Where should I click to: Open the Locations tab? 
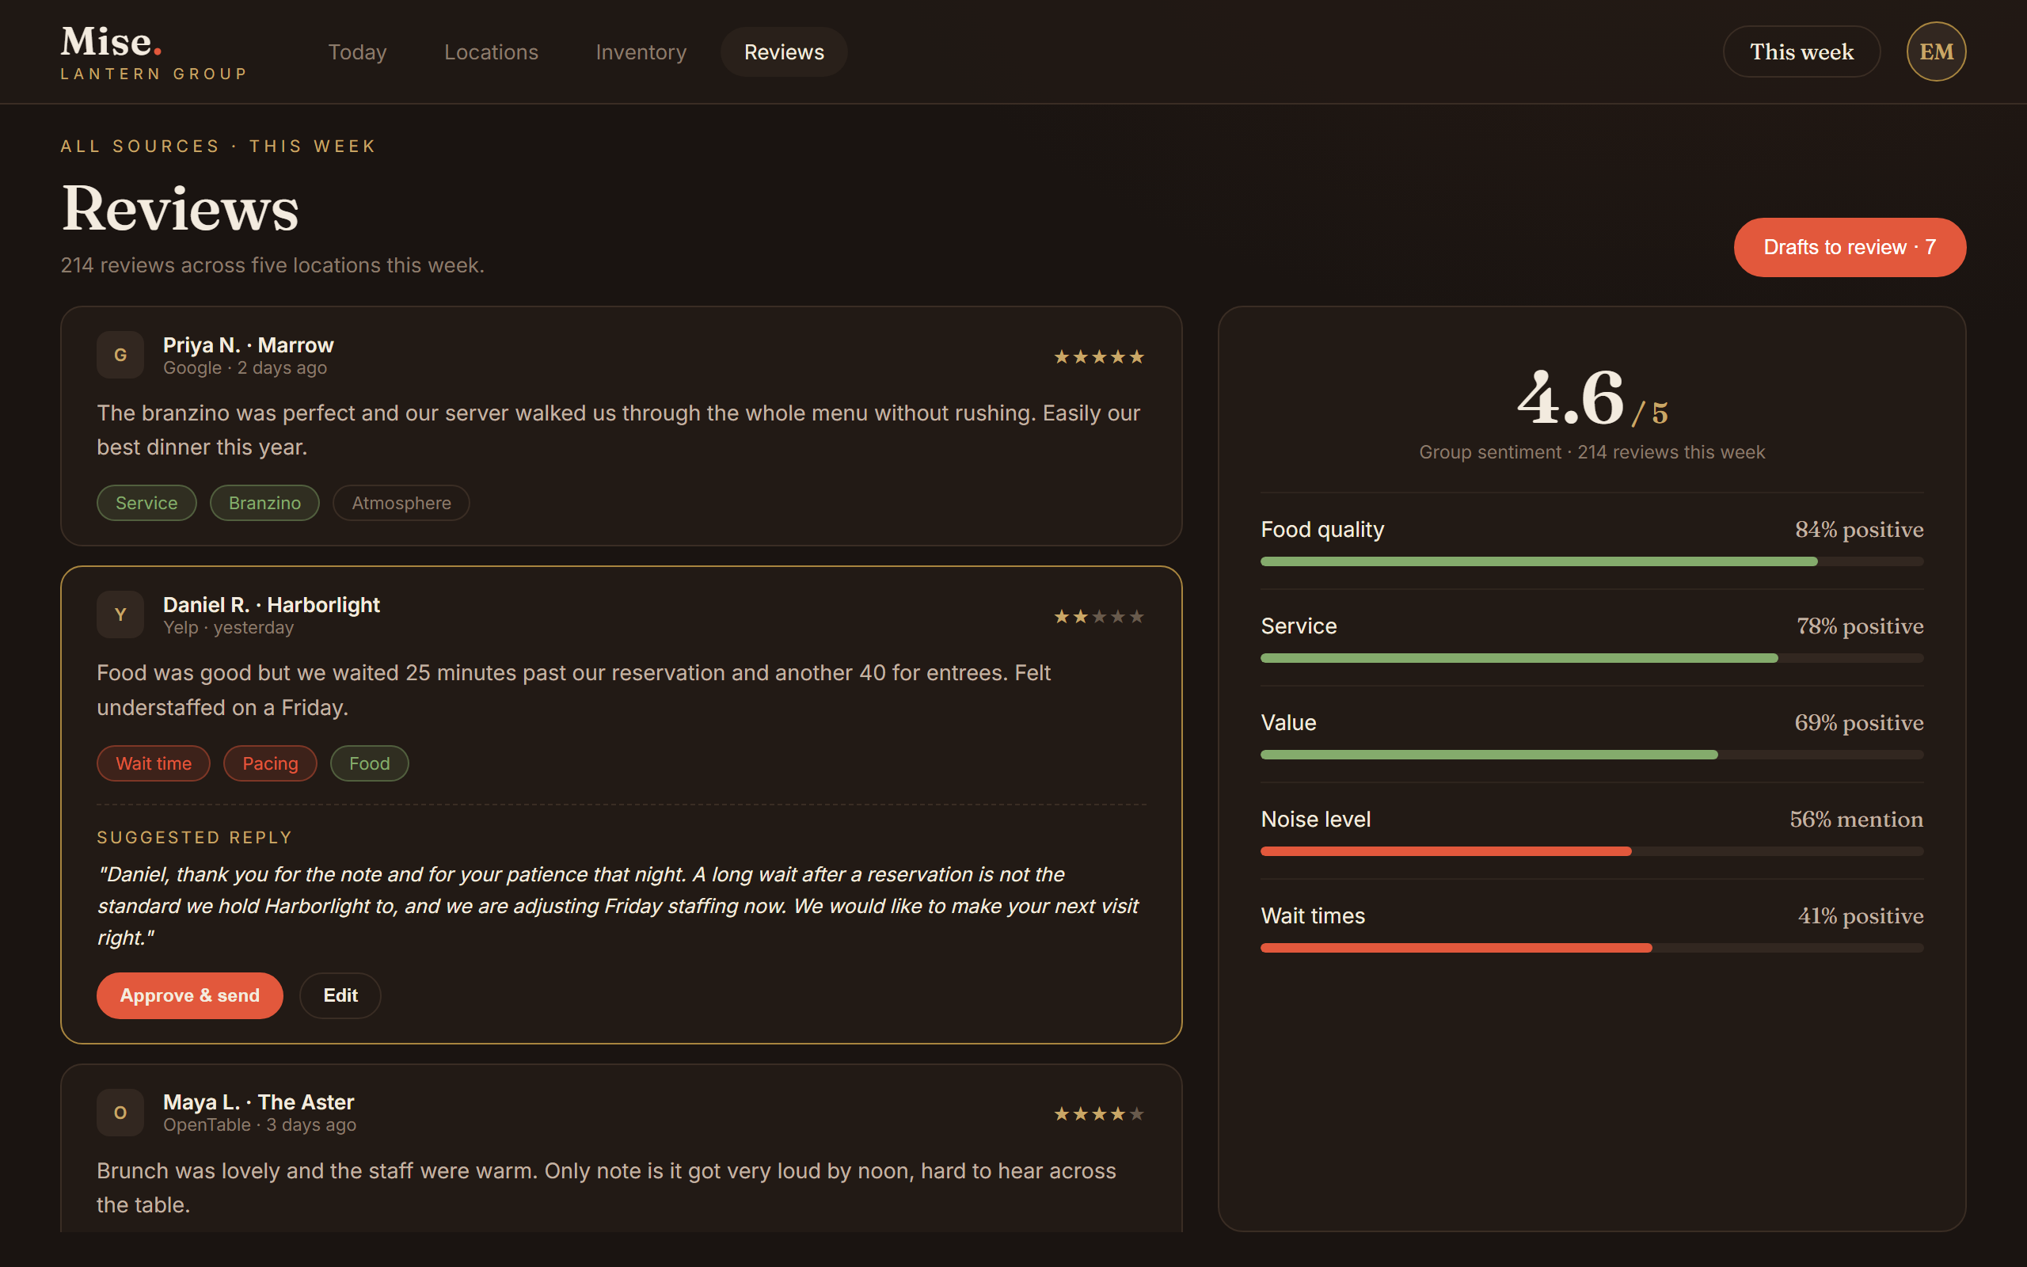[492, 52]
